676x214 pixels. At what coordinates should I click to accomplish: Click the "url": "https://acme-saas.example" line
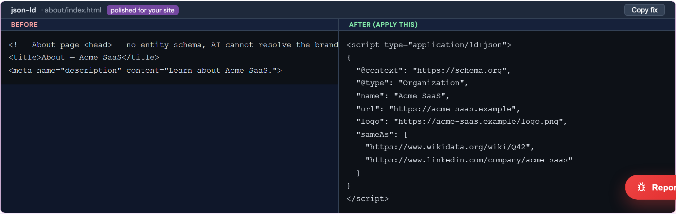click(438, 109)
